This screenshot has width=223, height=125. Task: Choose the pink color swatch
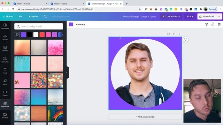coord(48,35)
